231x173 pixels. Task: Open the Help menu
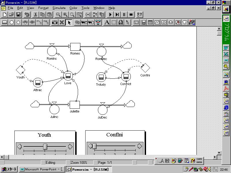pyautogui.click(x=112, y=8)
